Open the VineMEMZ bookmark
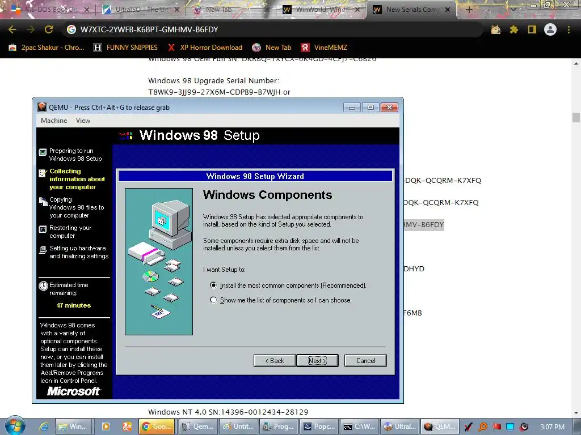The image size is (581, 435). click(324, 48)
